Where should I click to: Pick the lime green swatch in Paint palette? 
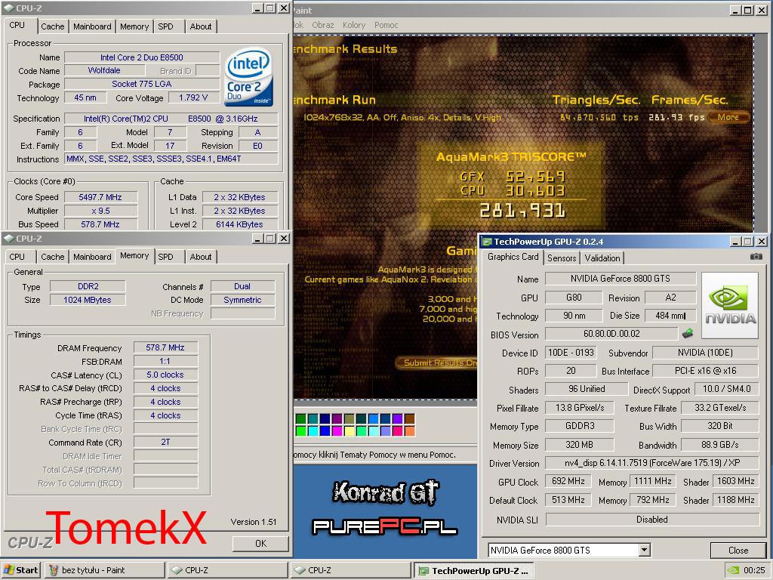pos(300,431)
